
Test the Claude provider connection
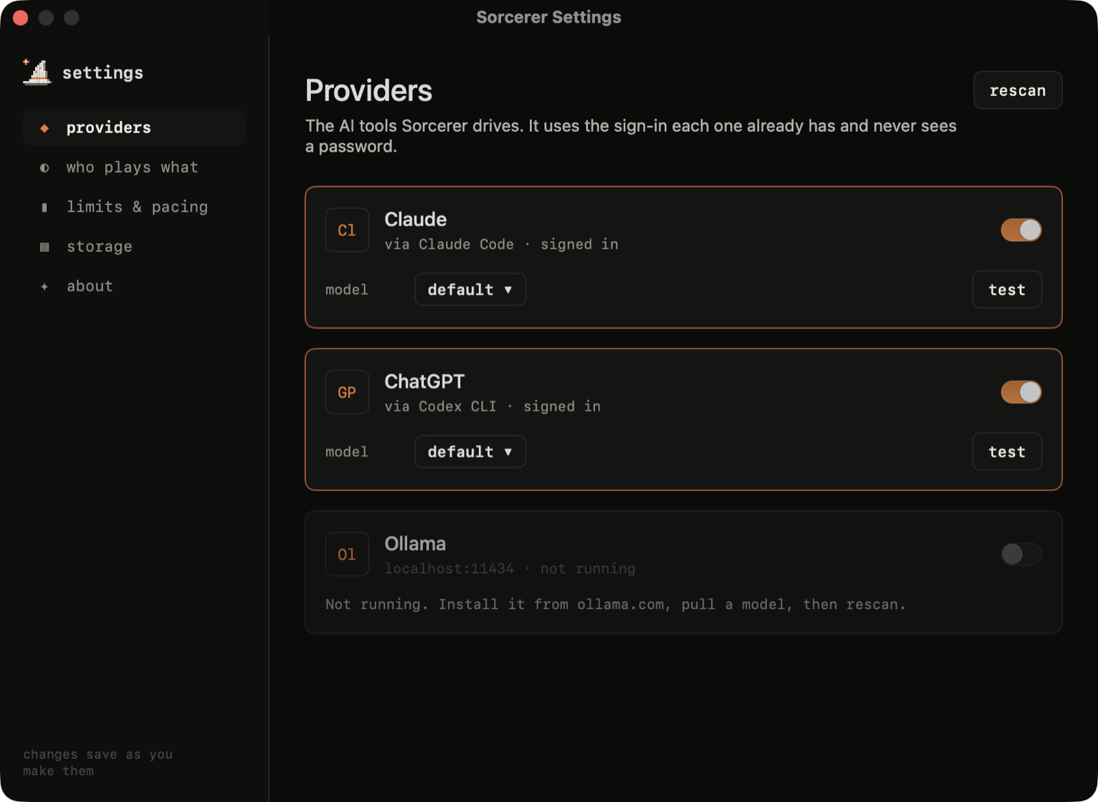(x=1007, y=290)
